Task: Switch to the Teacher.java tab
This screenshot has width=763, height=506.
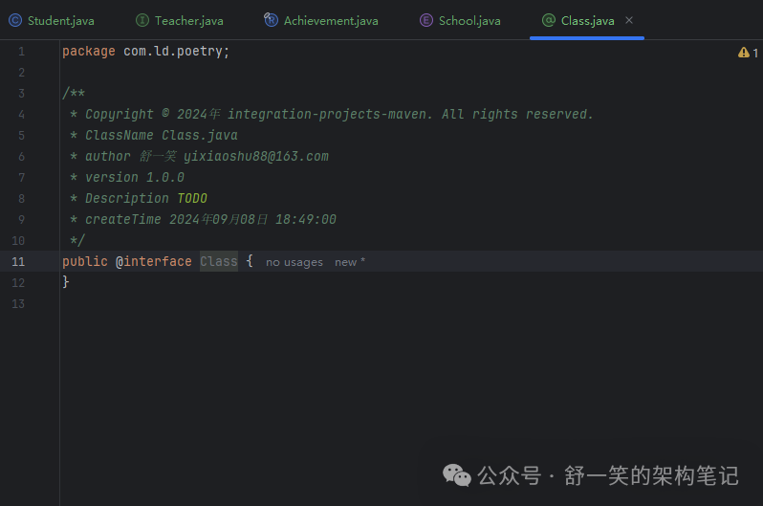Action: [x=188, y=20]
